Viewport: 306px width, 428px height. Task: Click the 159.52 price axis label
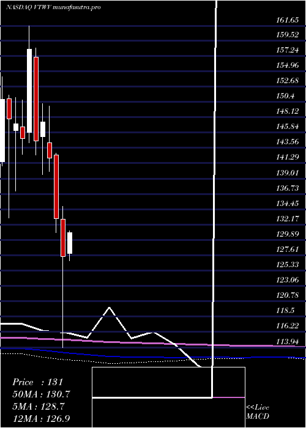point(288,35)
